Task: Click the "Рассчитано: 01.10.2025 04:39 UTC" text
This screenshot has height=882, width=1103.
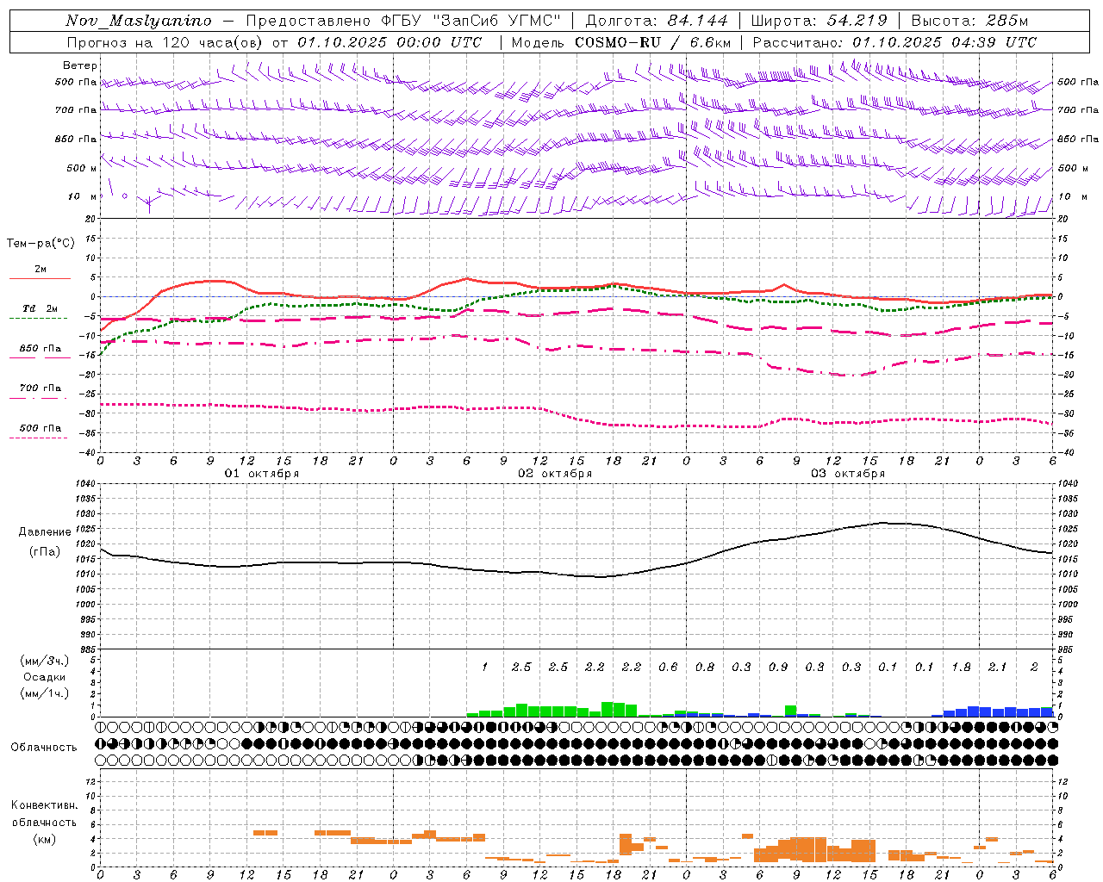Action: tap(894, 42)
